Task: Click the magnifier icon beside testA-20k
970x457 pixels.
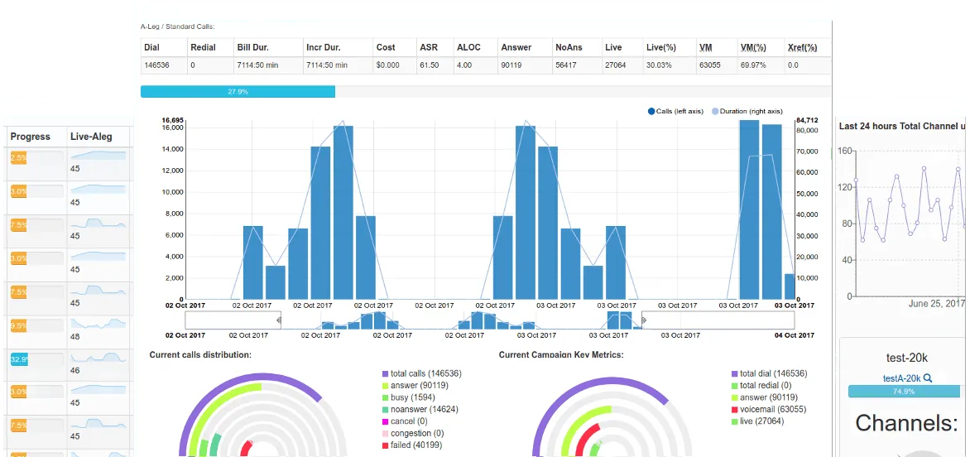Action: (927, 378)
